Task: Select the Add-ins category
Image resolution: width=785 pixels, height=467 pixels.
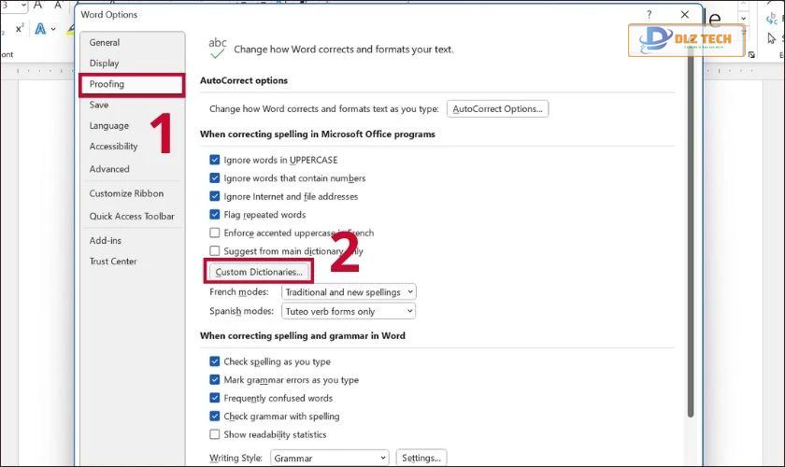Action: tap(105, 241)
